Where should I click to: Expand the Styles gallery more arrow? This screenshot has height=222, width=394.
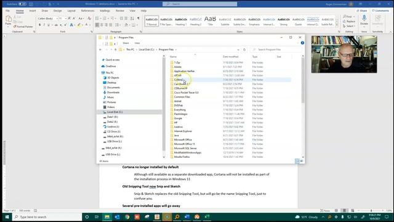(x=337, y=25)
